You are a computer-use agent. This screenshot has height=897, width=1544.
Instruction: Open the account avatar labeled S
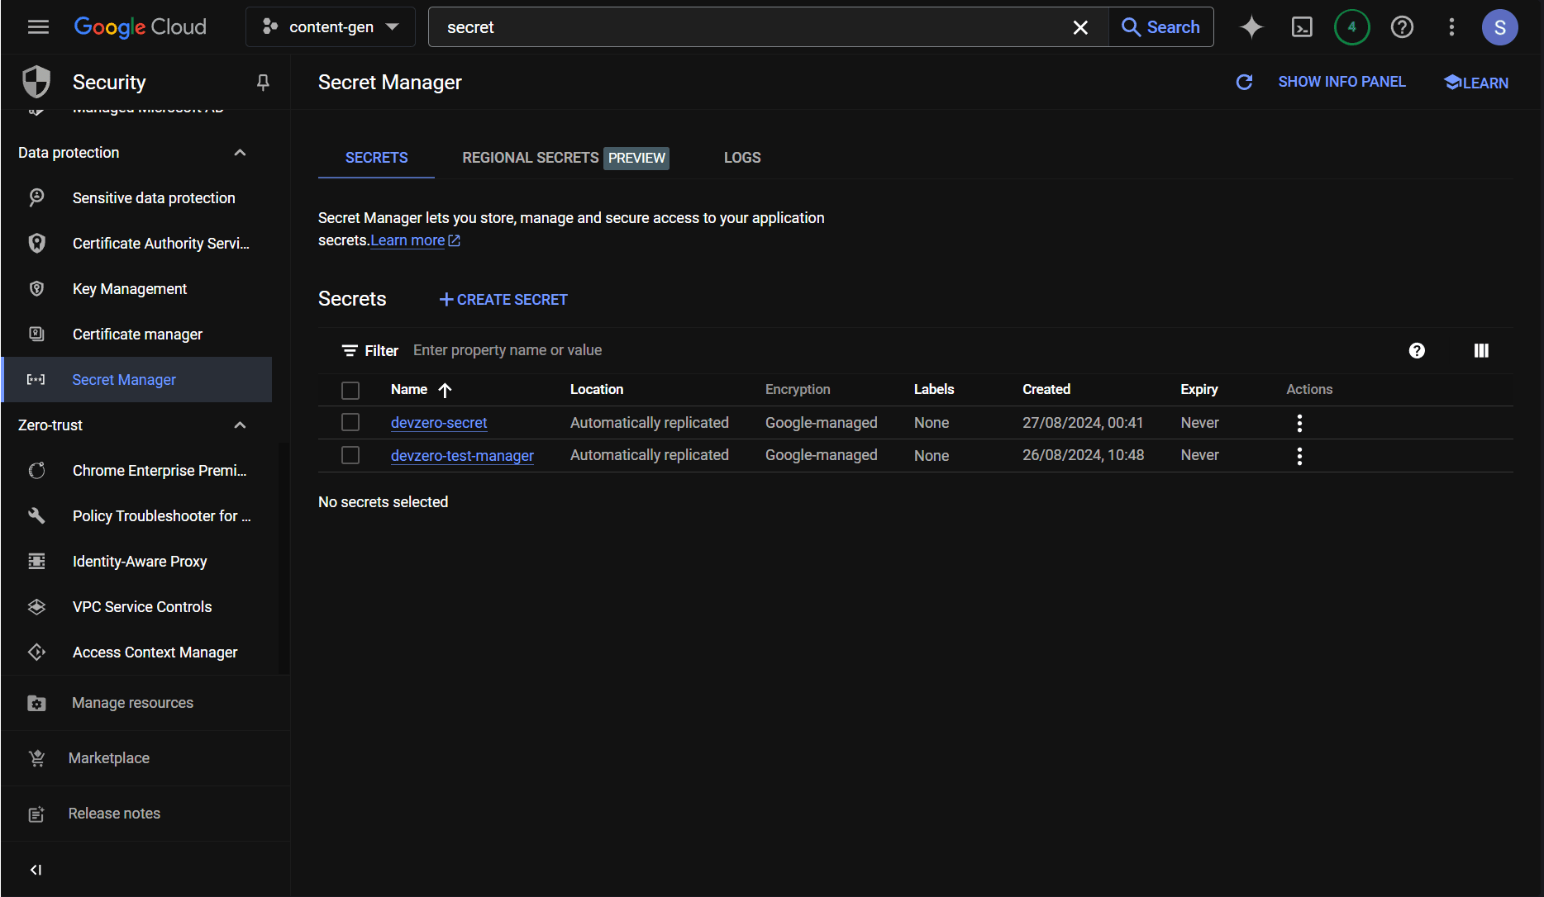tap(1499, 27)
